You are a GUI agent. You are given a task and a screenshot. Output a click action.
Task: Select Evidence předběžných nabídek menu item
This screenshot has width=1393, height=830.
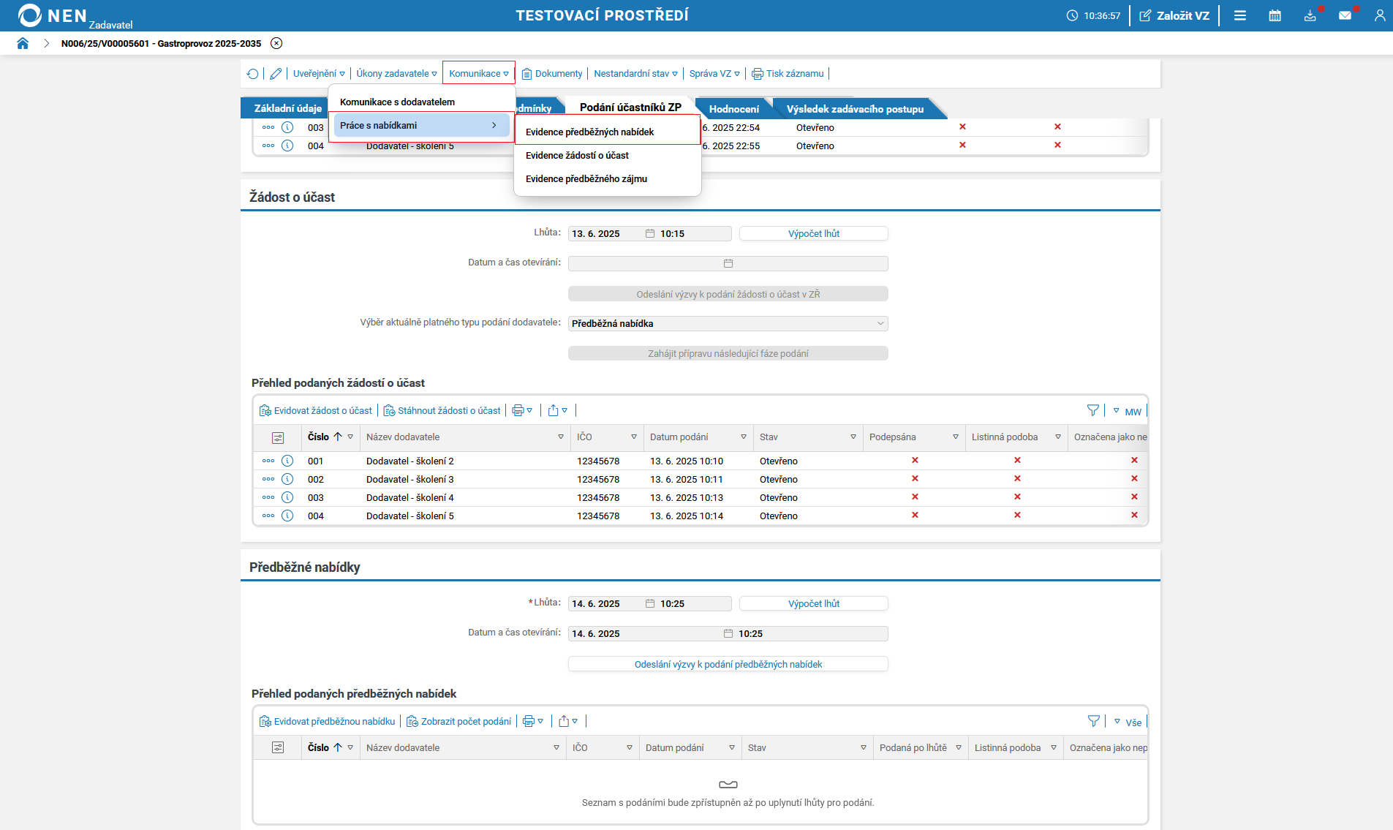[589, 132]
